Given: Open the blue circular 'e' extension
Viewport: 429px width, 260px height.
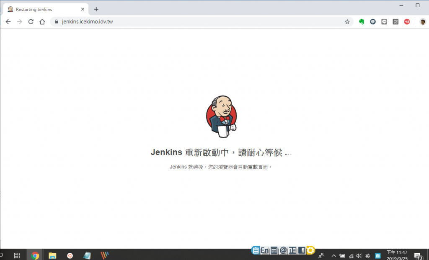Looking at the screenshot, I should tap(373, 22).
